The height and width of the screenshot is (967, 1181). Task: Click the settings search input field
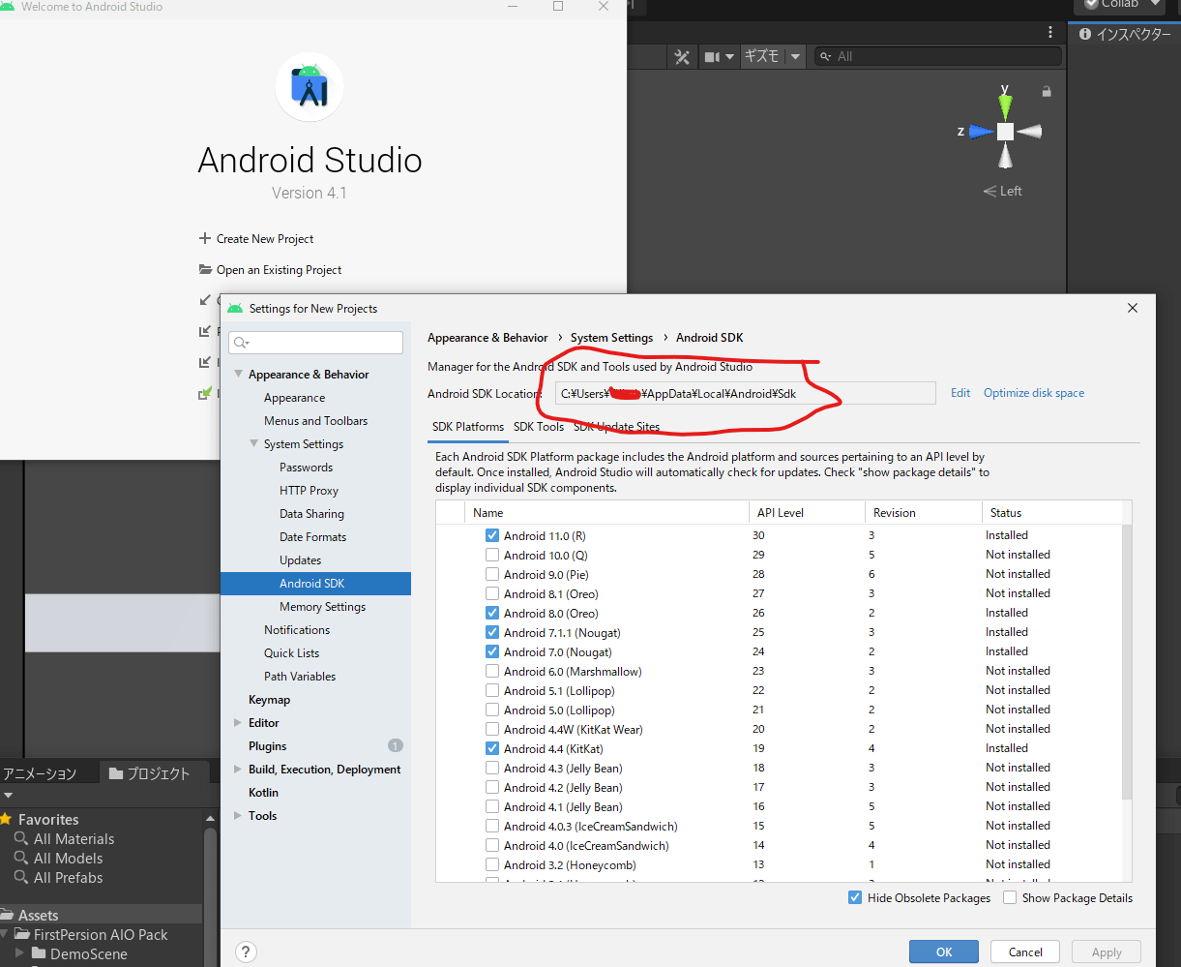pos(324,343)
